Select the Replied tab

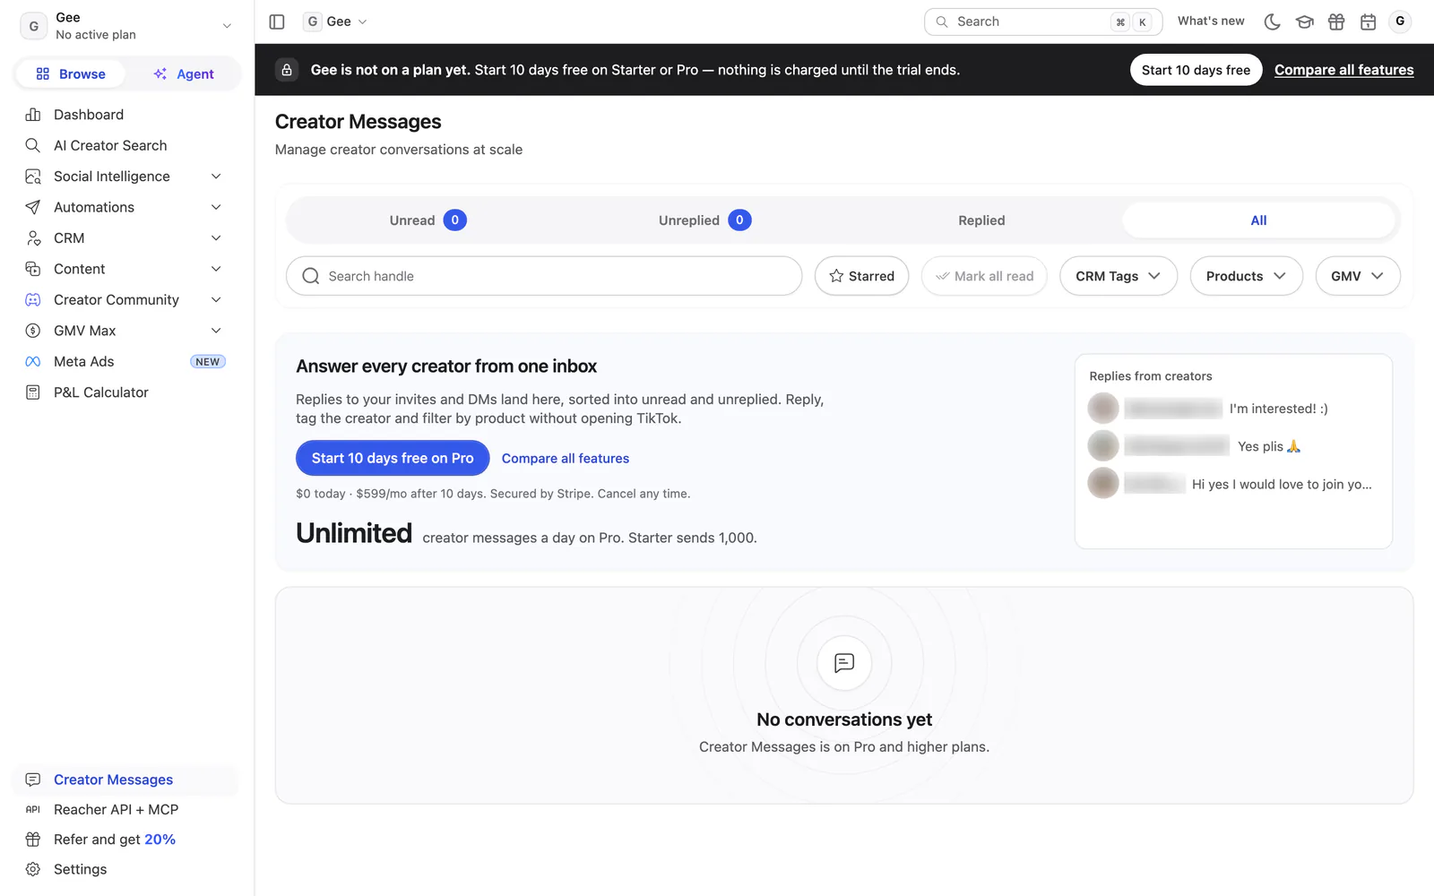[981, 220]
